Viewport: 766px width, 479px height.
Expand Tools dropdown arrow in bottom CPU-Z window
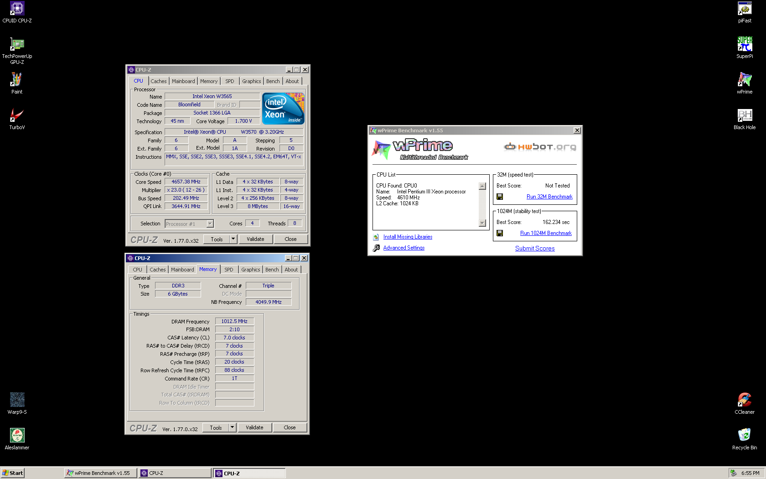pos(232,427)
